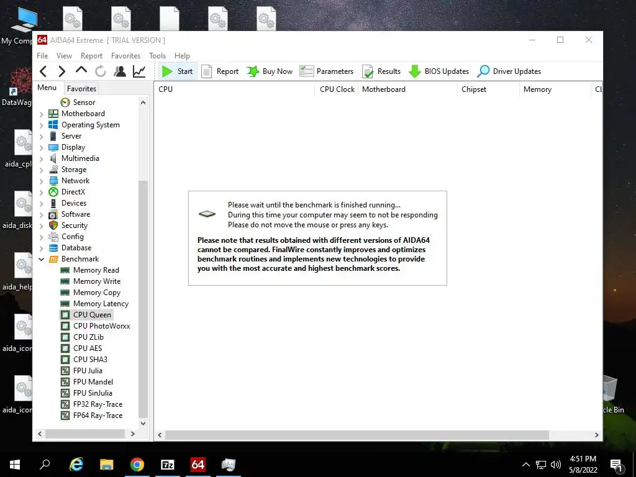Select the Security shield icon
Image resolution: width=636 pixels, height=477 pixels.
(x=53, y=225)
